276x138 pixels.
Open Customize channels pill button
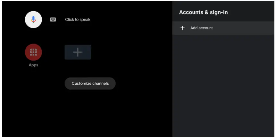[x=90, y=83]
